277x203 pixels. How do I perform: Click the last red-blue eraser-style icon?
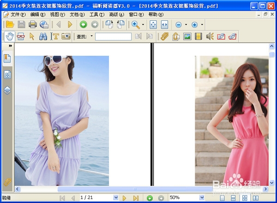click(x=232, y=36)
